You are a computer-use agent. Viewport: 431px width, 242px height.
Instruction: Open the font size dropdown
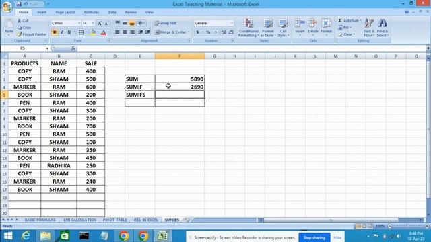coord(93,23)
